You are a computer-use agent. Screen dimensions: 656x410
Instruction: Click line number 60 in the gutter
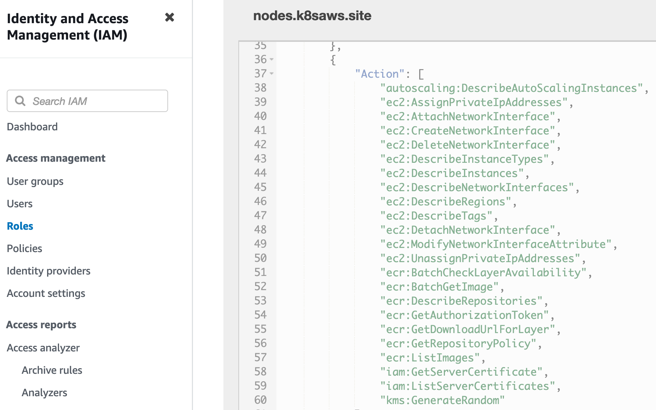pyautogui.click(x=260, y=400)
